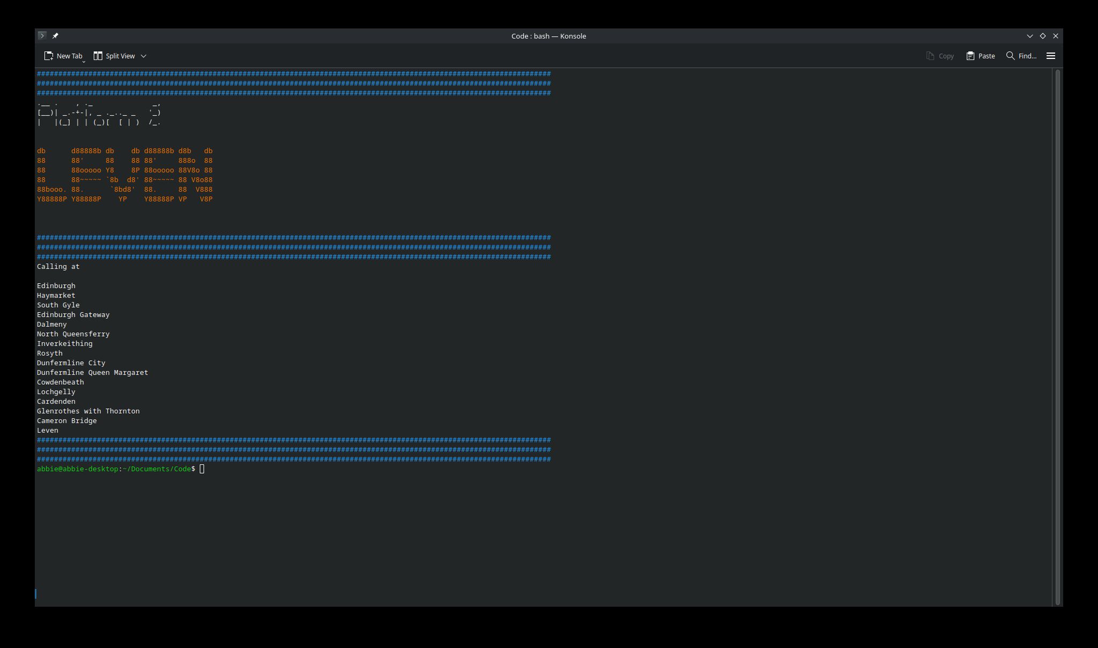Image resolution: width=1098 pixels, height=648 pixels.
Task: Click the bash prompt cursor
Action: [x=202, y=469]
